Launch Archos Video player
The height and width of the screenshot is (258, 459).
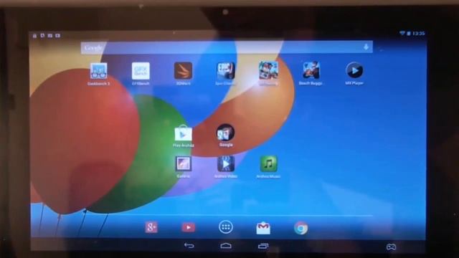226,164
